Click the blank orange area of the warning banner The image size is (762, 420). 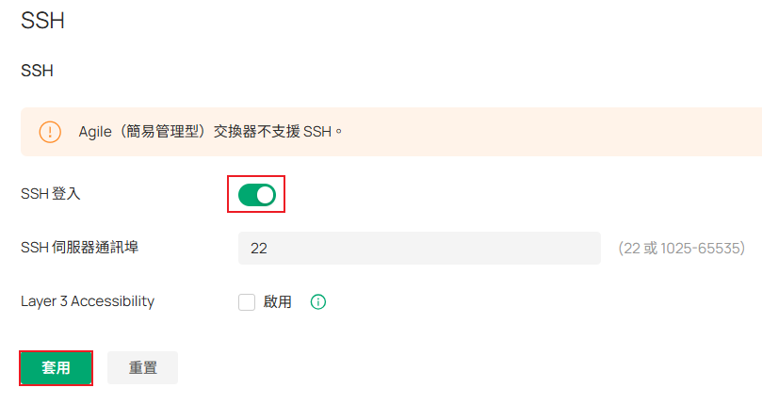tap(565, 132)
